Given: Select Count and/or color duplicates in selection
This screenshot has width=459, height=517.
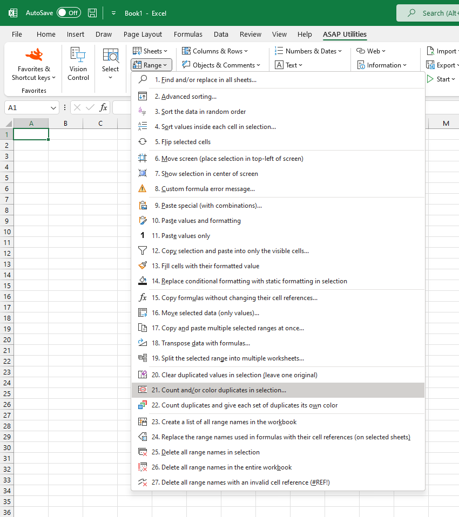Looking at the screenshot, I should (278, 390).
